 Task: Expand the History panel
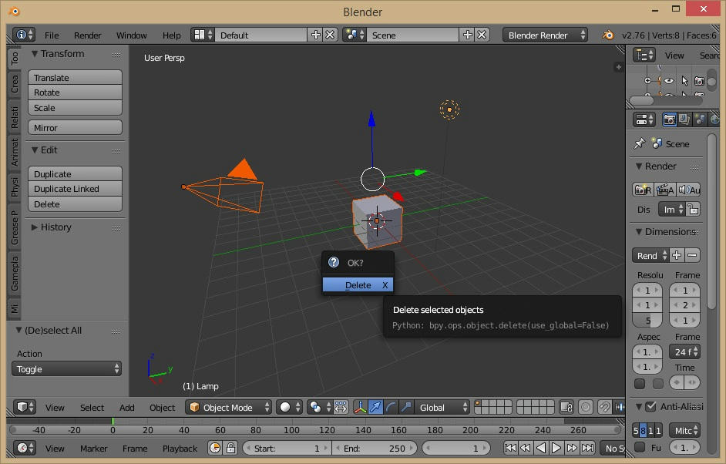55,227
